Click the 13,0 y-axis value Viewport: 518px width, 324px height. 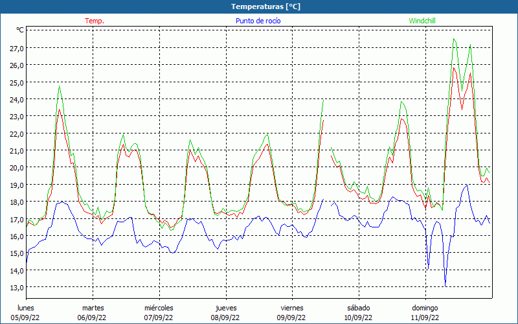(x=17, y=287)
